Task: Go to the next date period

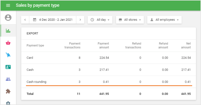Action: (x=80, y=20)
